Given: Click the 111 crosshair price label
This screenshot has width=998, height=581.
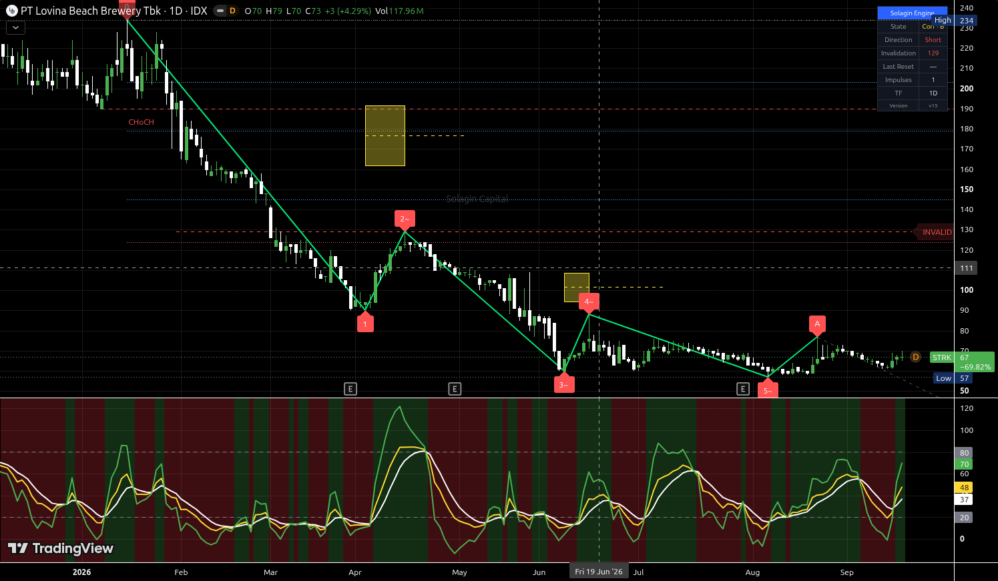Looking at the screenshot, I should coord(967,268).
